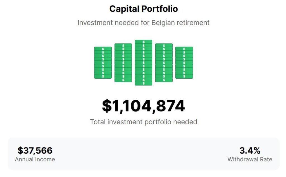
Task: Click the second money stack from left
Action: pyautogui.click(x=123, y=63)
